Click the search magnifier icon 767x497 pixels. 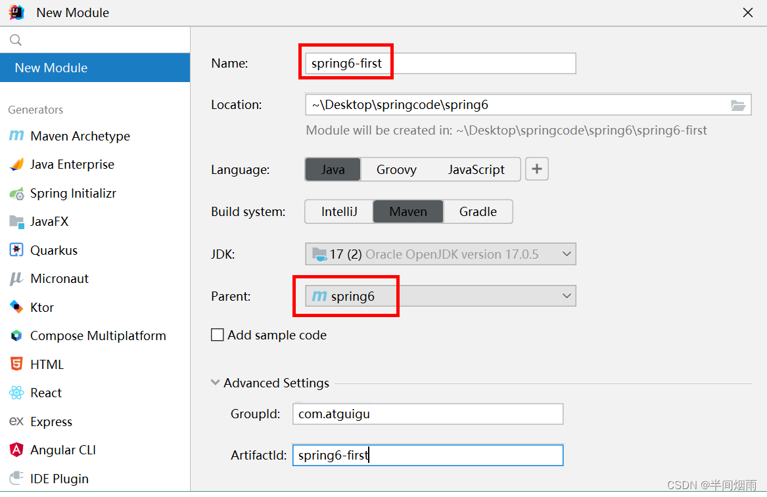pos(16,40)
